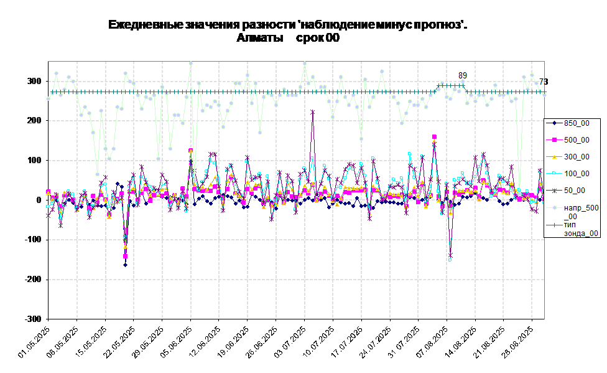Click the lowest navy diamond data point
This screenshot has height=373, width=607.
(x=125, y=265)
